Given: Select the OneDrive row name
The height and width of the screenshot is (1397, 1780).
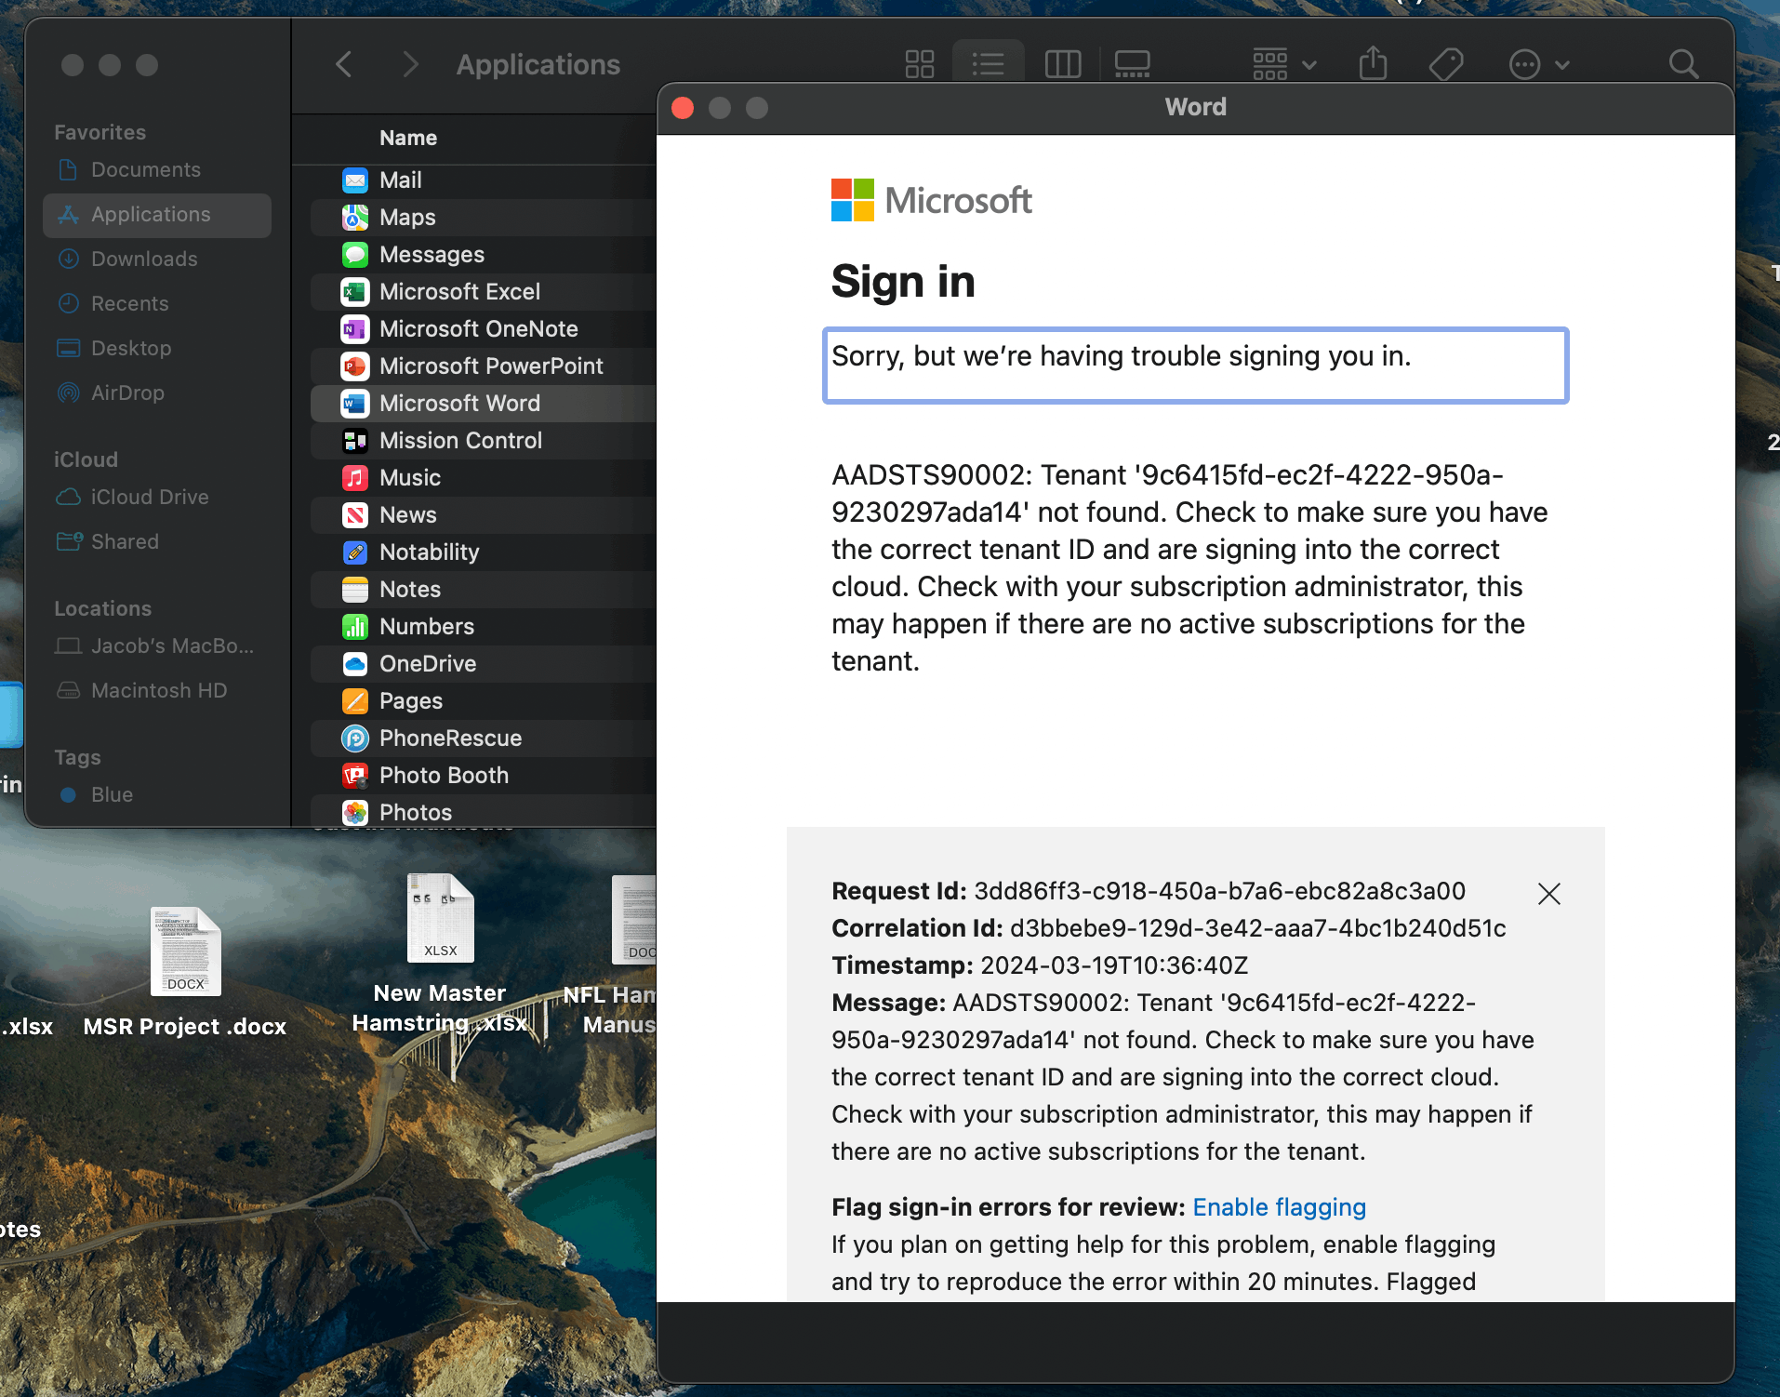Looking at the screenshot, I should click(x=428, y=664).
